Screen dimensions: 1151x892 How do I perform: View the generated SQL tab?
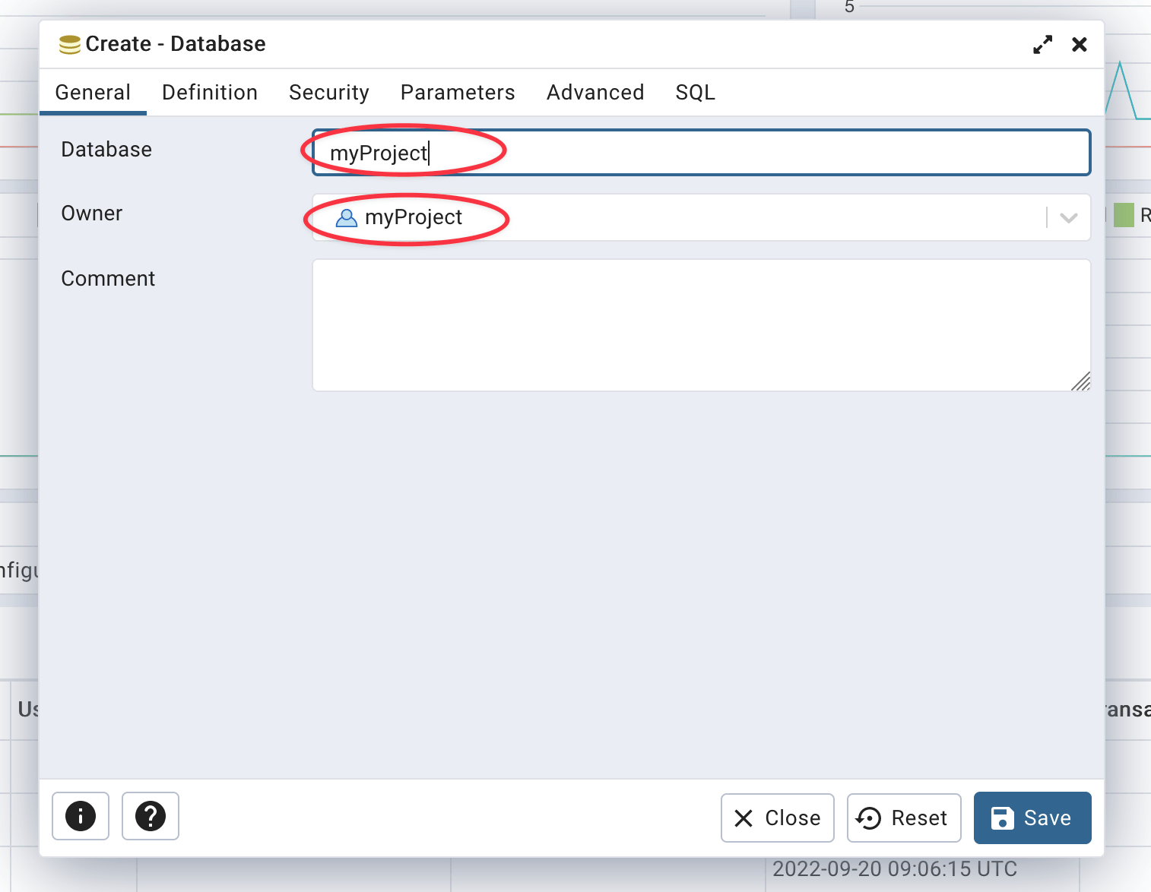[x=695, y=92]
